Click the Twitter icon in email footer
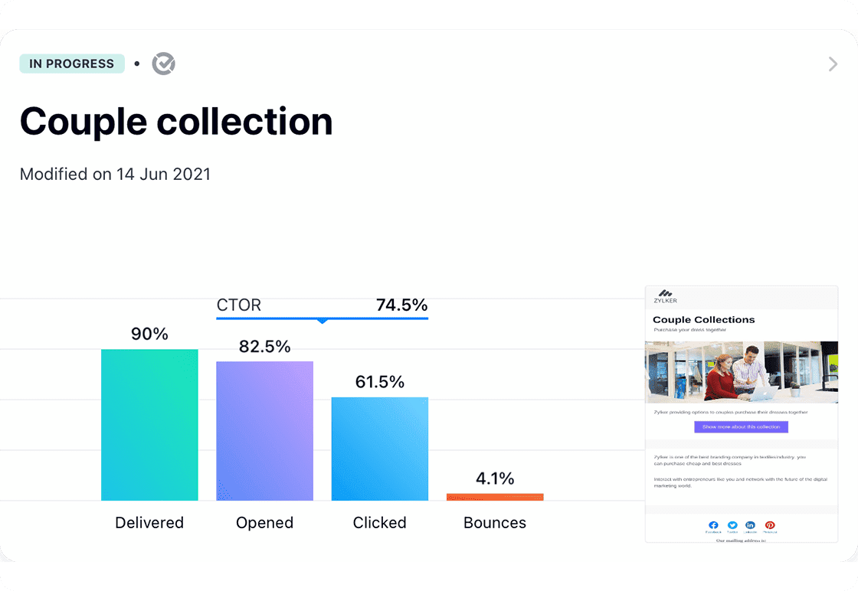 pos(732,525)
